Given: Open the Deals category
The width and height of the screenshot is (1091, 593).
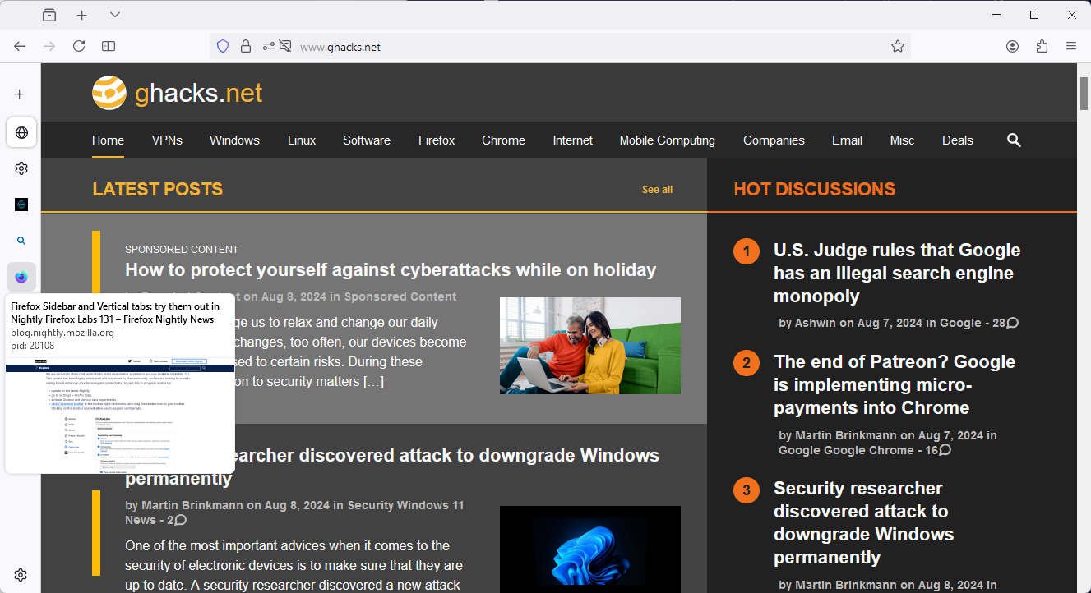Looking at the screenshot, I should pos(958,140).
